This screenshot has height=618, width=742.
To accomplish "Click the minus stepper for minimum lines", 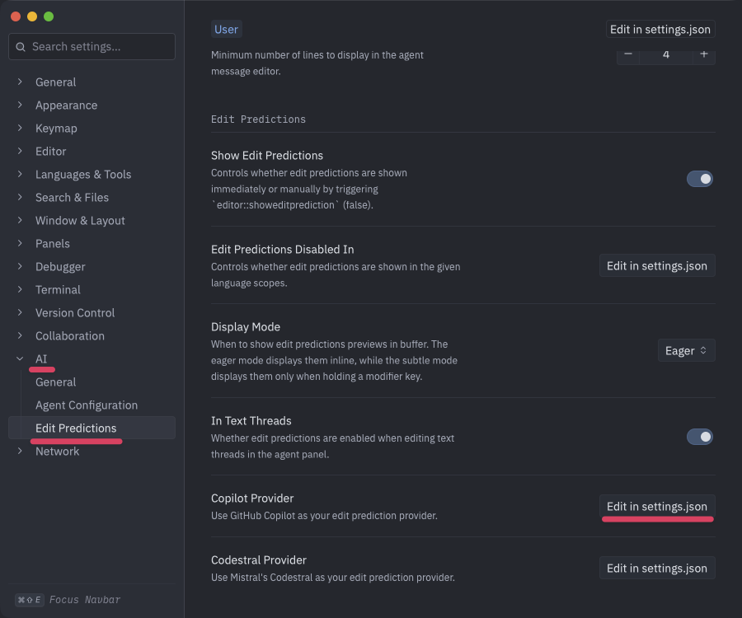I will (x=628, y=54).
